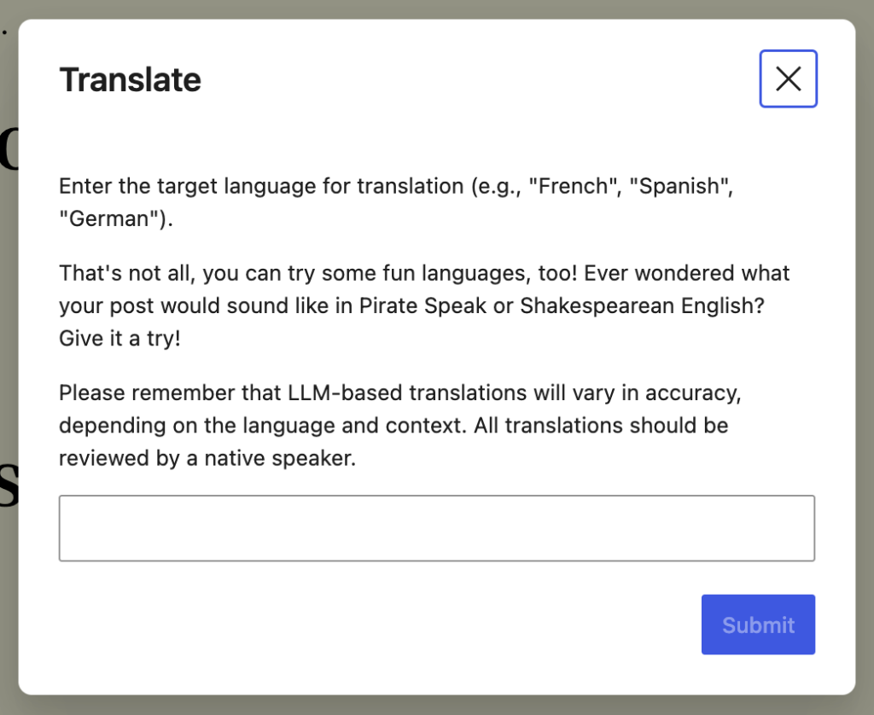Click the Submit label text
Screen dimensions: 874x715
coord(758,625)
